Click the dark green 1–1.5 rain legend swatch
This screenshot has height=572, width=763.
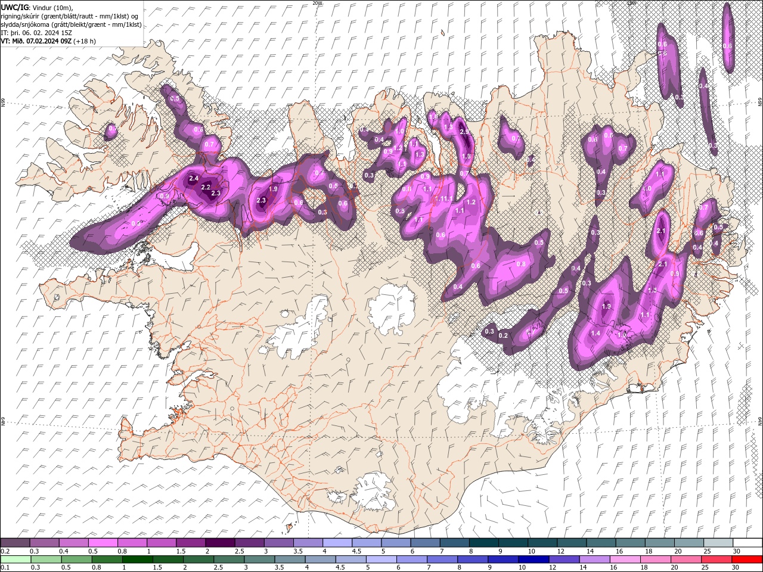(x=138, y=559)
